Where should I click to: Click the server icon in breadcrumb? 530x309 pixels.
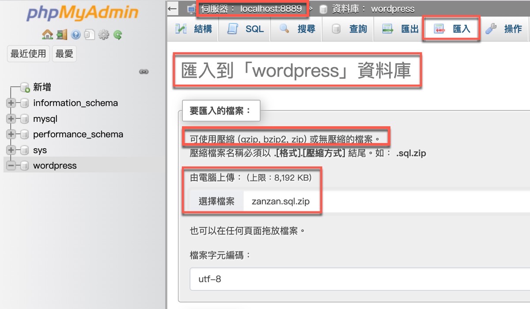point(191,8)
